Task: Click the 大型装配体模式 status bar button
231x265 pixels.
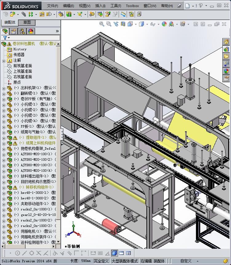Action: [x=124, y=261]
